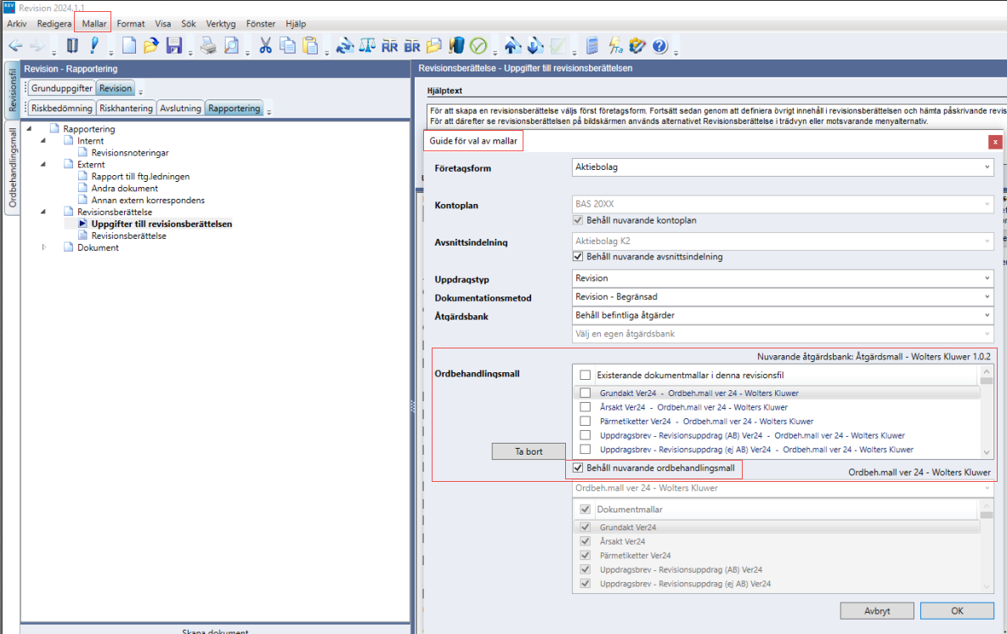Uncheck Behåll nuvarande ordbehandlingsmall

[x=578, y=467]
